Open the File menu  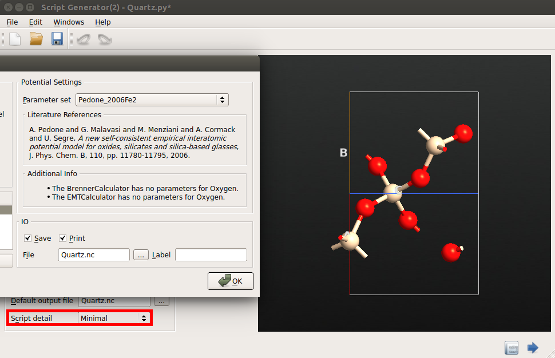(12, 22)
